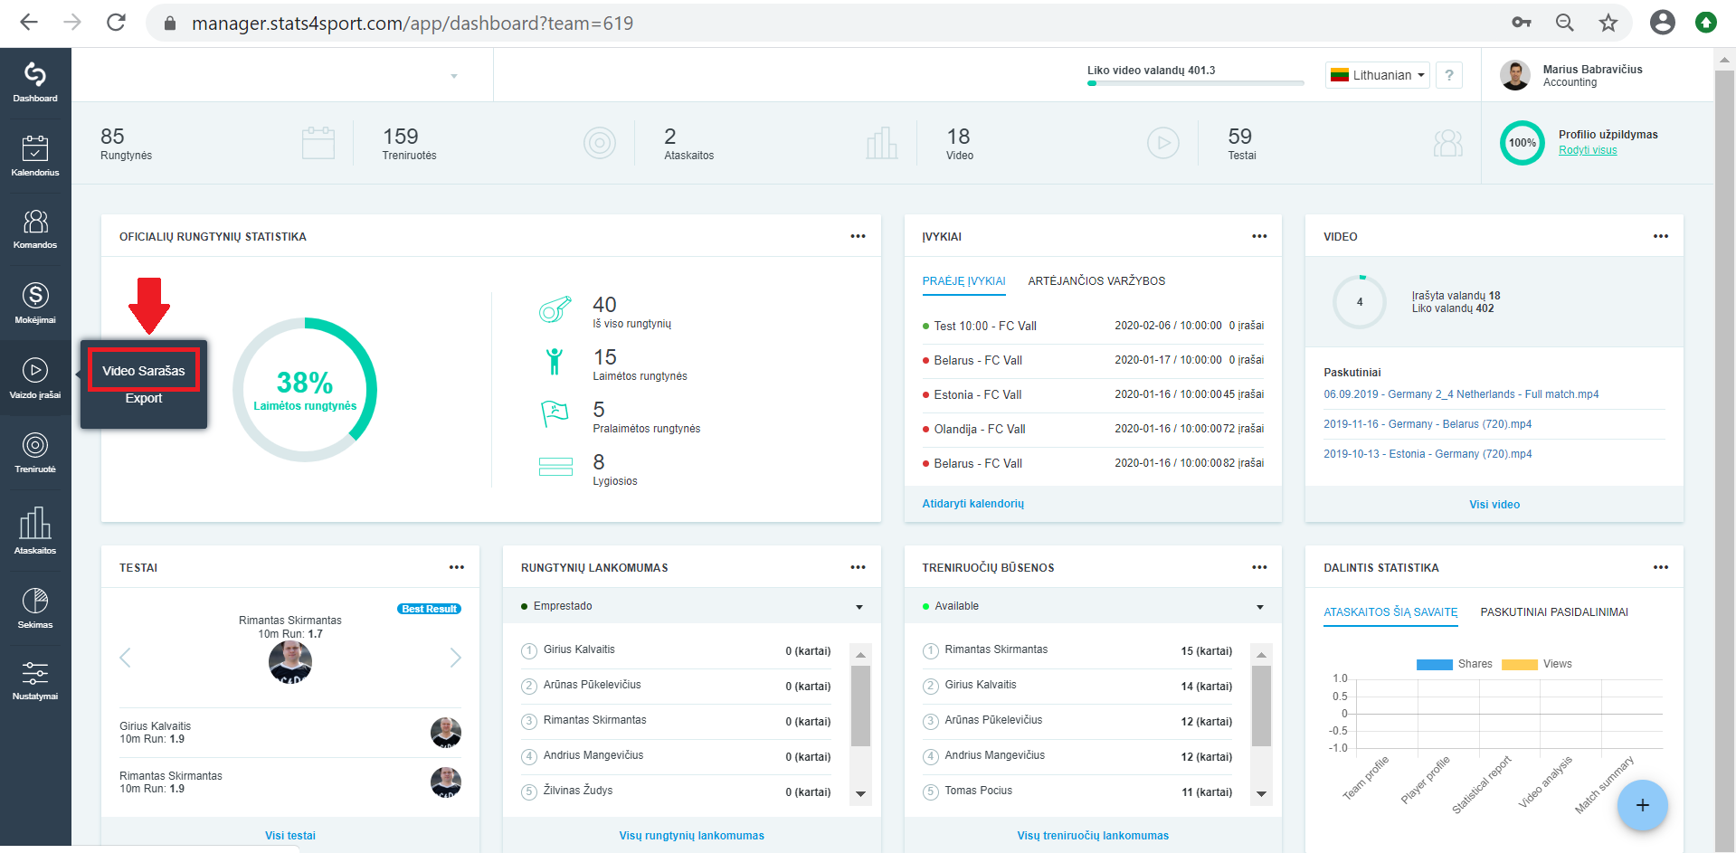Open Kalendorius in the sidebar
1736x853 pixels.
35,155
